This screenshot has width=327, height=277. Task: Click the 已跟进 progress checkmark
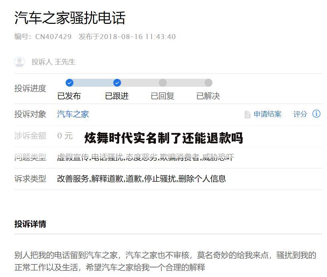[117, 83]
